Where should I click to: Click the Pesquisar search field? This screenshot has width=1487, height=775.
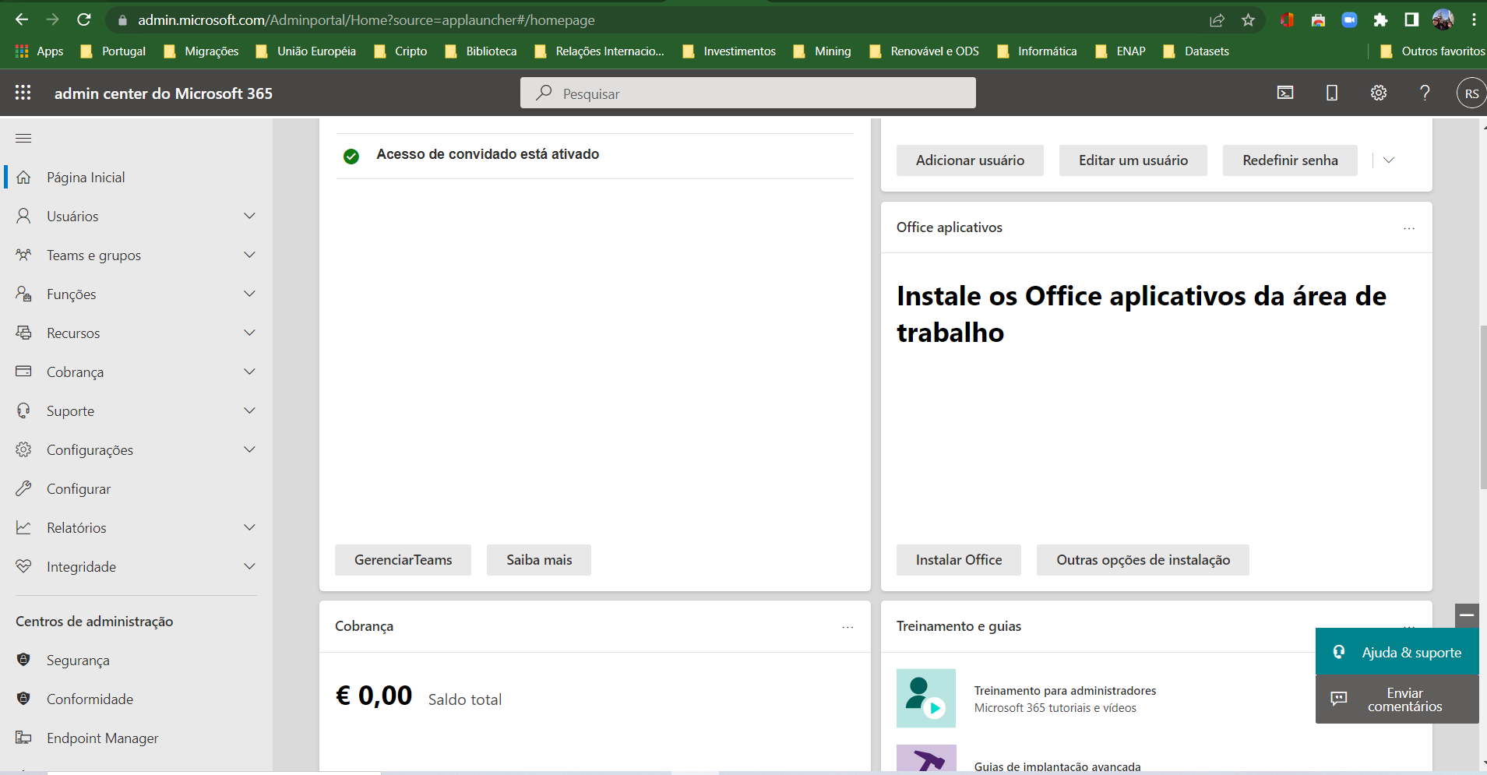pos(748,93)
